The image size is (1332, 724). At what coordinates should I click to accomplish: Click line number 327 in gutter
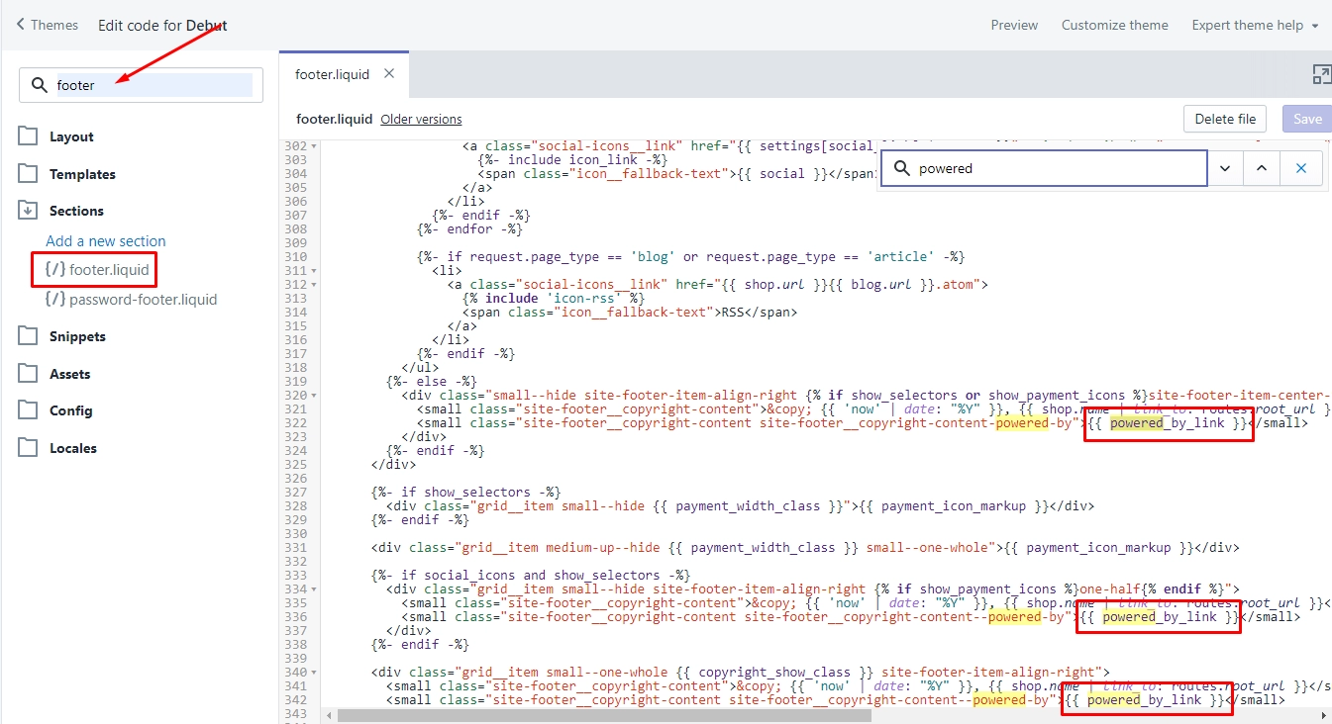click(294, 493)
